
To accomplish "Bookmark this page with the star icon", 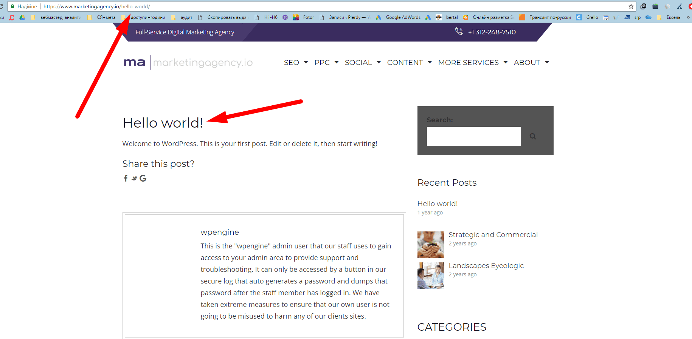I will [631, 6].
